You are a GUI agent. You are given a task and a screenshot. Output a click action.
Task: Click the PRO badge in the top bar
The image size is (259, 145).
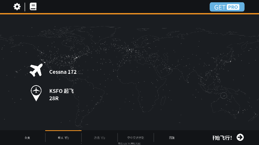233,7
